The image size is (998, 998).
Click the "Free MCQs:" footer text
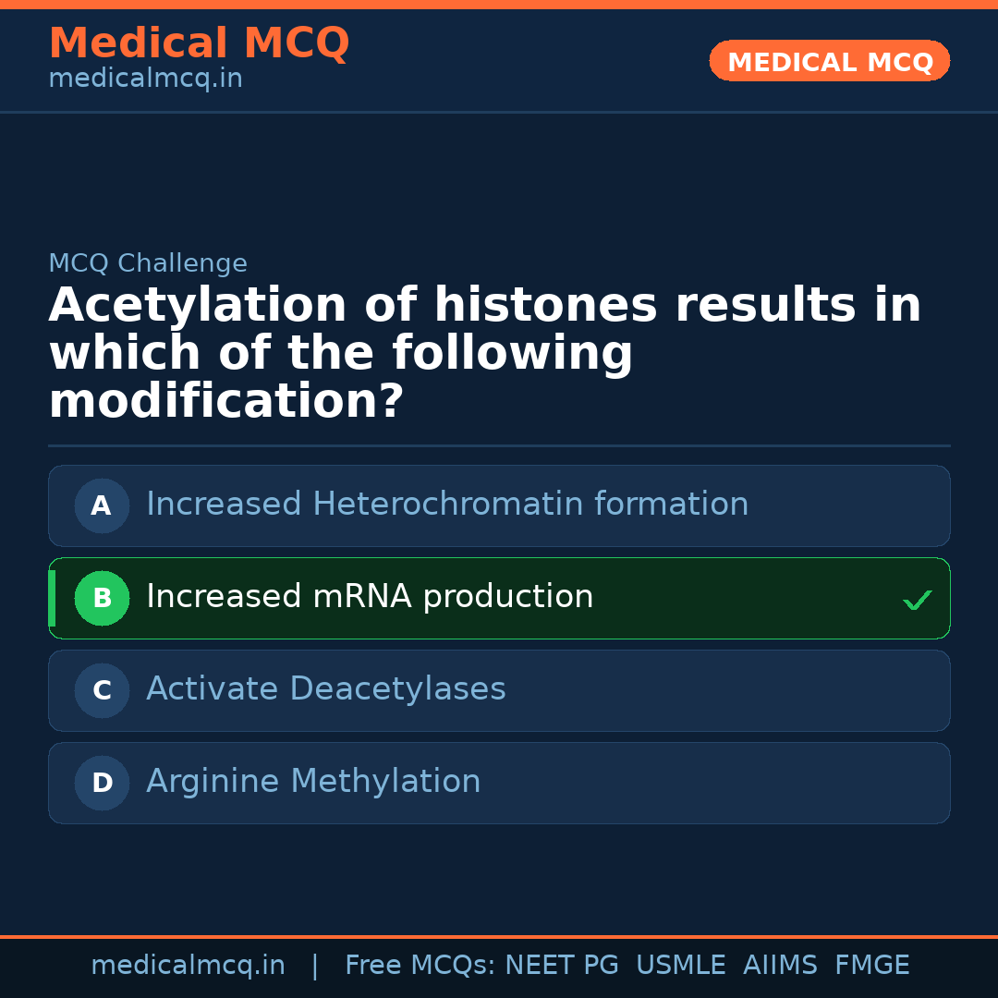click(420, 966)
